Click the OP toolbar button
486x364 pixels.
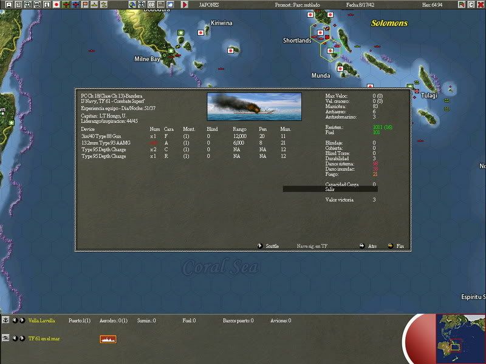[151, 5]
